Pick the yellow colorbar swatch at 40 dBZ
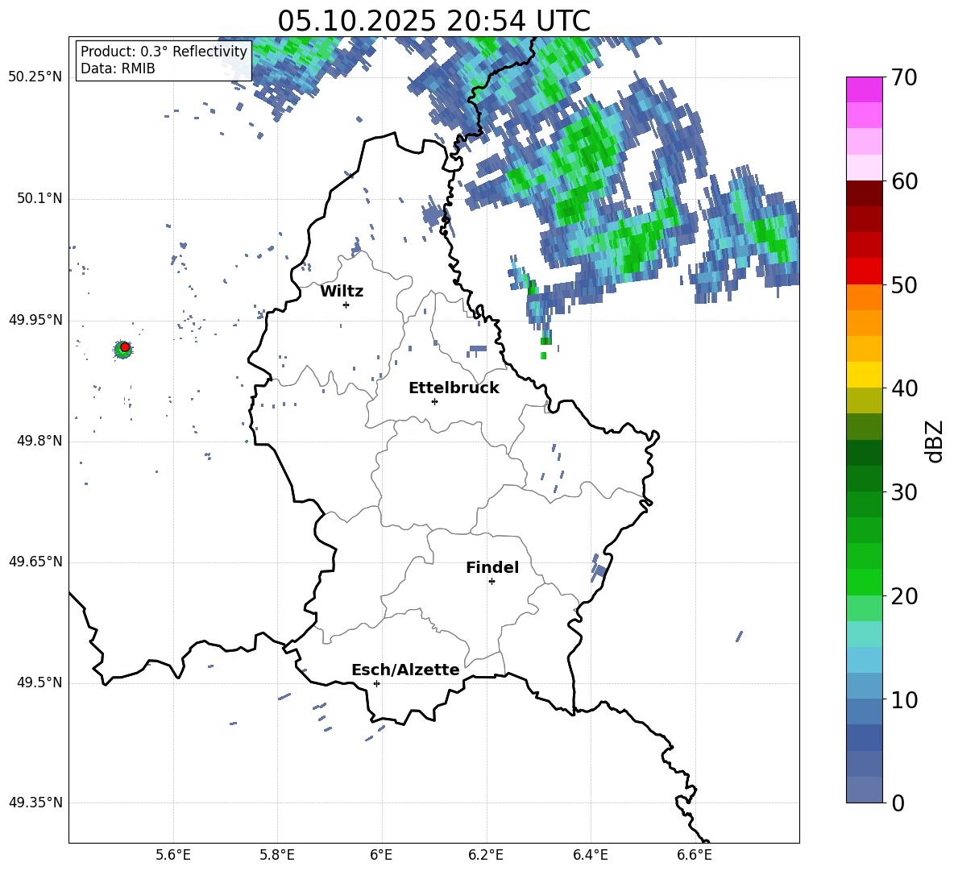The height and width of the screenshot is (871, 954). pyautogui.click(x=864, y=375)
